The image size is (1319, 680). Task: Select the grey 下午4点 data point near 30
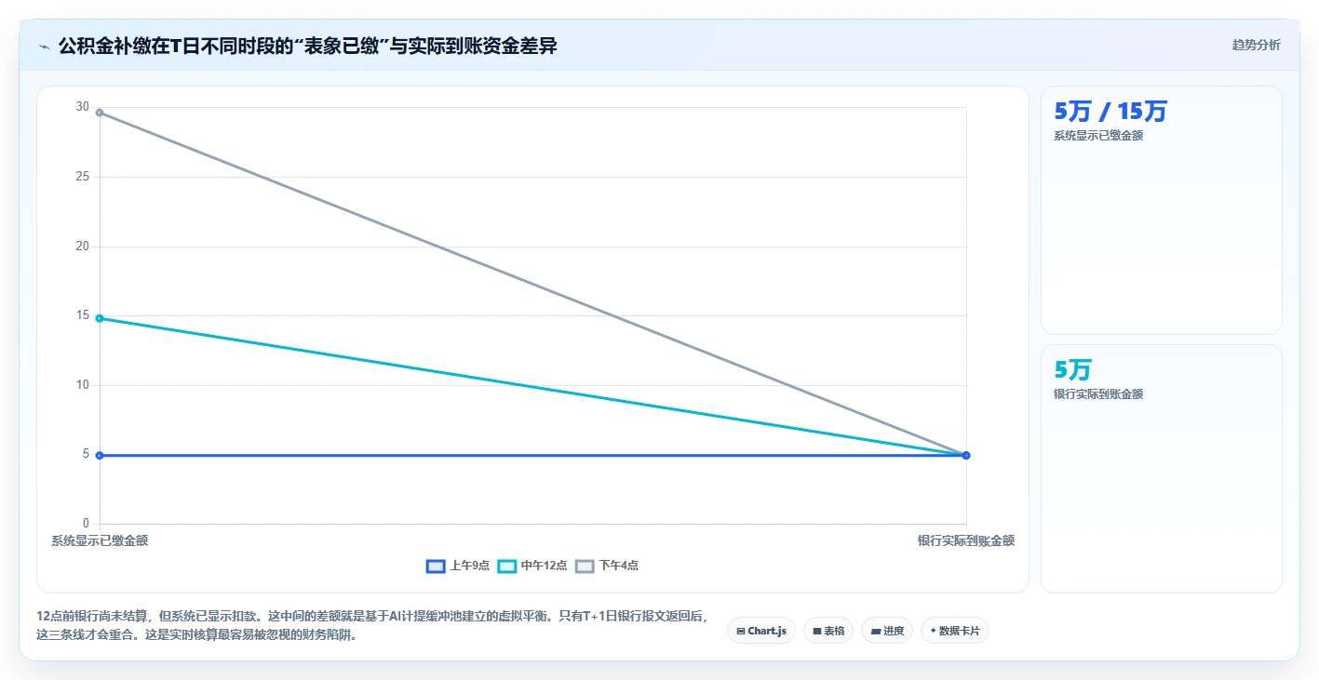click(100, 113)
